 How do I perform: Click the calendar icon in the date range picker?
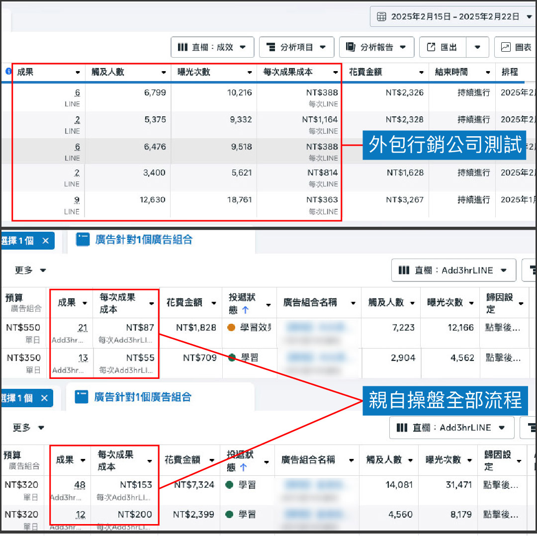point(381,17)
